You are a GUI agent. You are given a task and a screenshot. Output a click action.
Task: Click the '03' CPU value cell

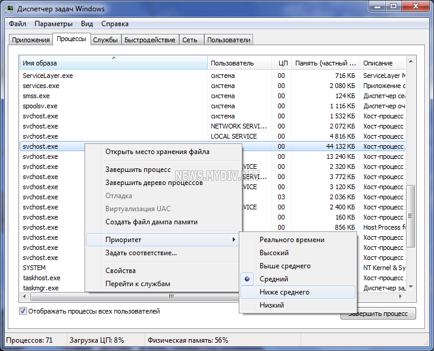click(281, 197)
